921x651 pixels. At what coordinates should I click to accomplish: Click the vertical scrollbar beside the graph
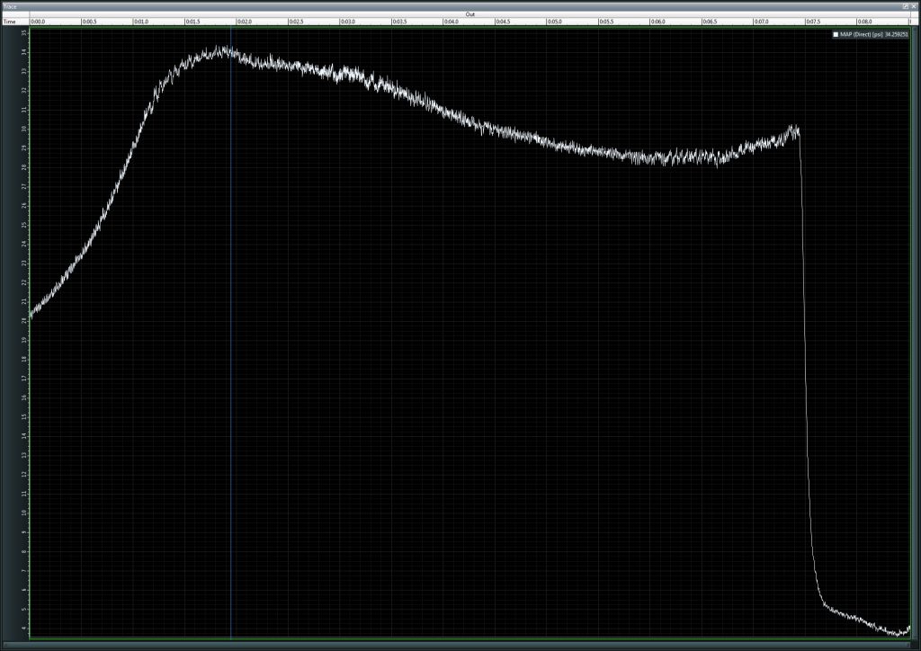tap(915, 333)
